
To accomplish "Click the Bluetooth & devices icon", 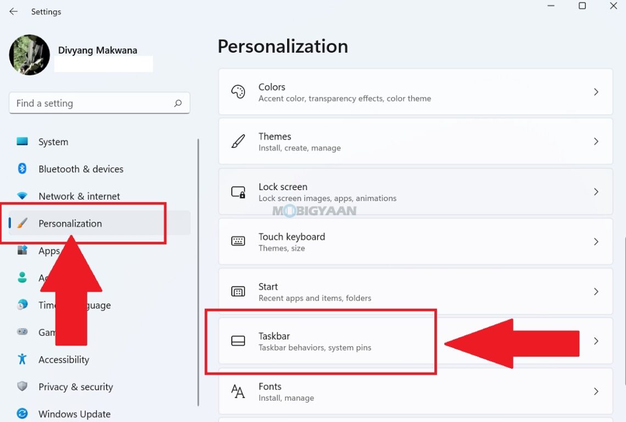I will point(21,169).
